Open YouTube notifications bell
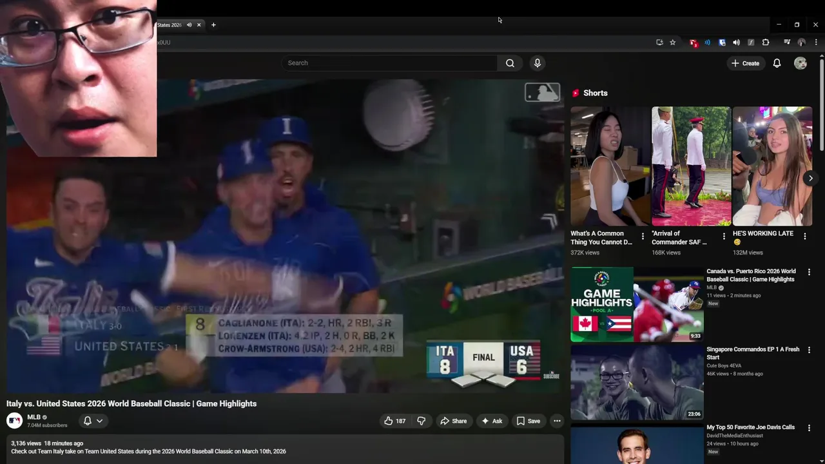 (777, 63)
